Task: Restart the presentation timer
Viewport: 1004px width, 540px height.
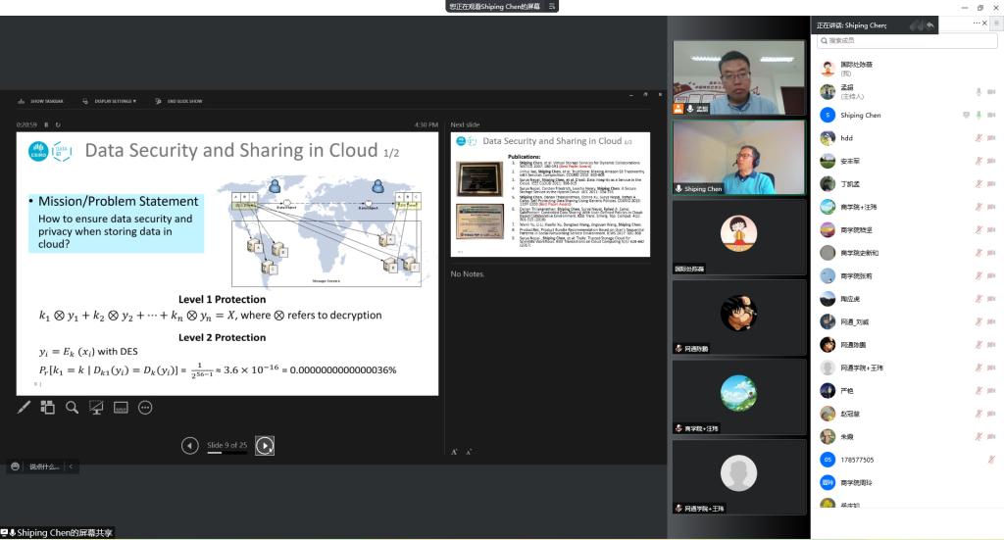Action: click(x=58, y=124)
